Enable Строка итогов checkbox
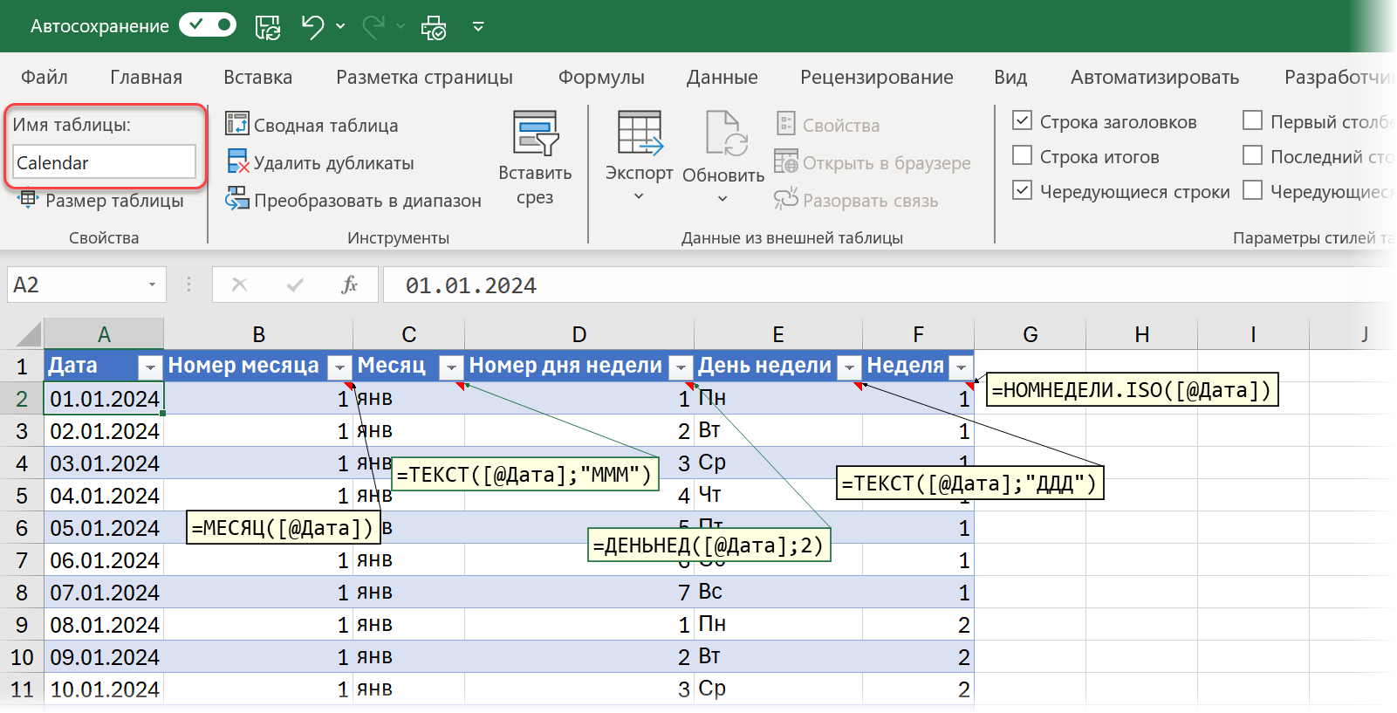This screenshot has width=1397, height=713. click(1023, 155)
